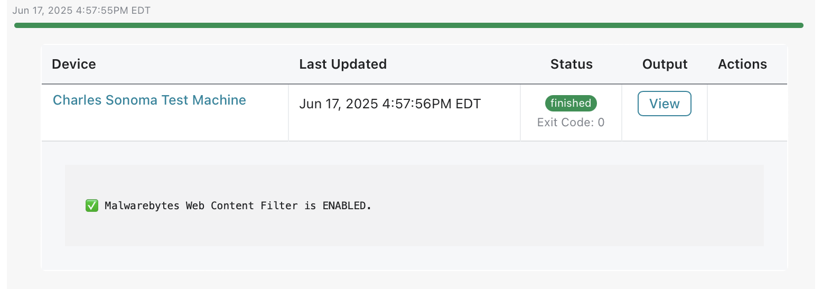
Task: Click the empty Actions cell for the device
Action: tap(747, 113)
